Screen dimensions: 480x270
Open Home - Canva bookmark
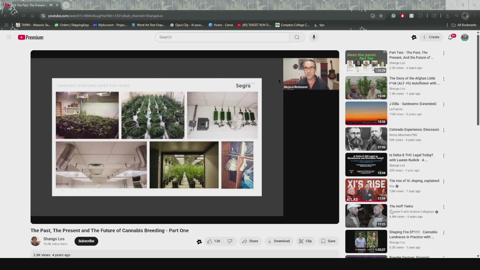coord(220,25)
